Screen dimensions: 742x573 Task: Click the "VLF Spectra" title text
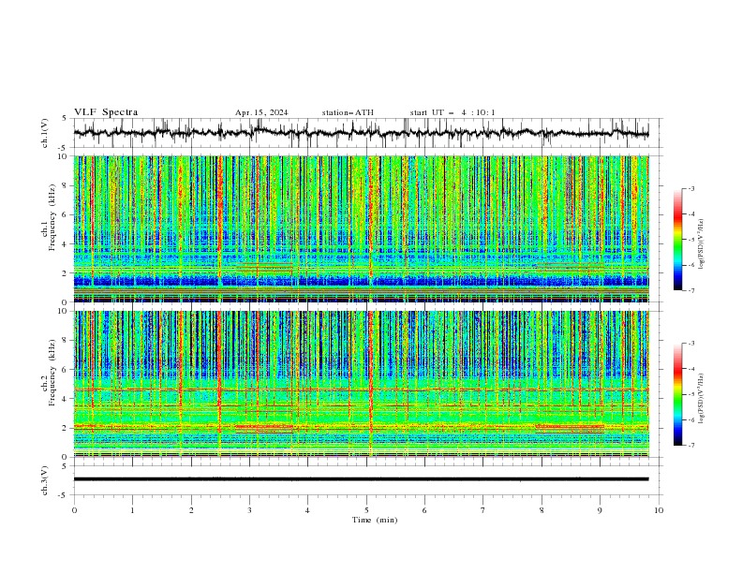(x=106, y=112)
